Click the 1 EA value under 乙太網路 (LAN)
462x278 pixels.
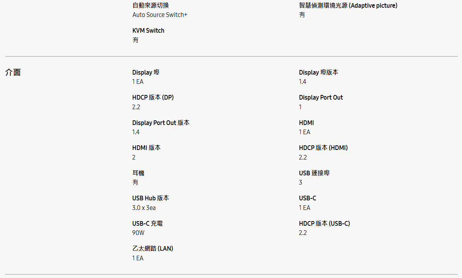click(x=138, y=258)
